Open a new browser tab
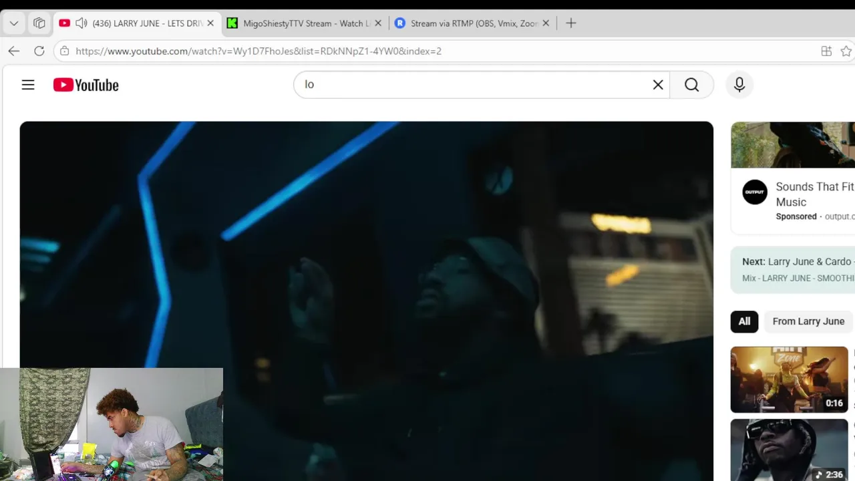 [571, 23]
